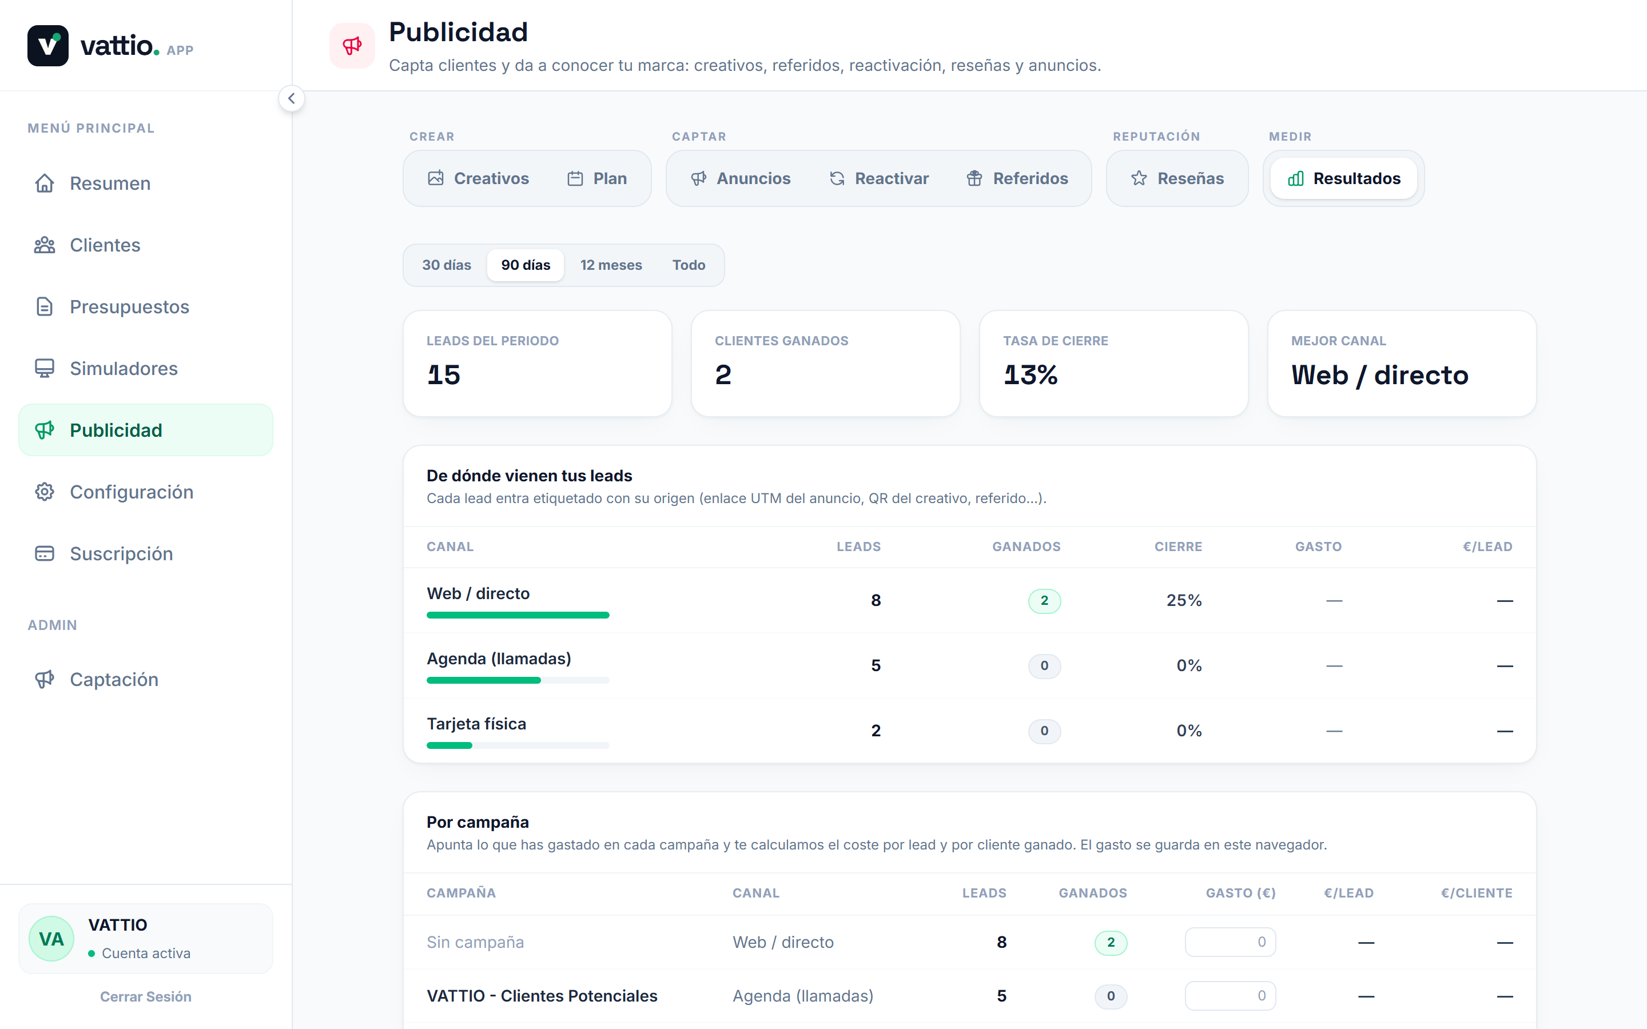Click the Referidos gift icon
The width and height of the screenshot is (1647, 1029).
pyautogui.click(x=974, y=178)
